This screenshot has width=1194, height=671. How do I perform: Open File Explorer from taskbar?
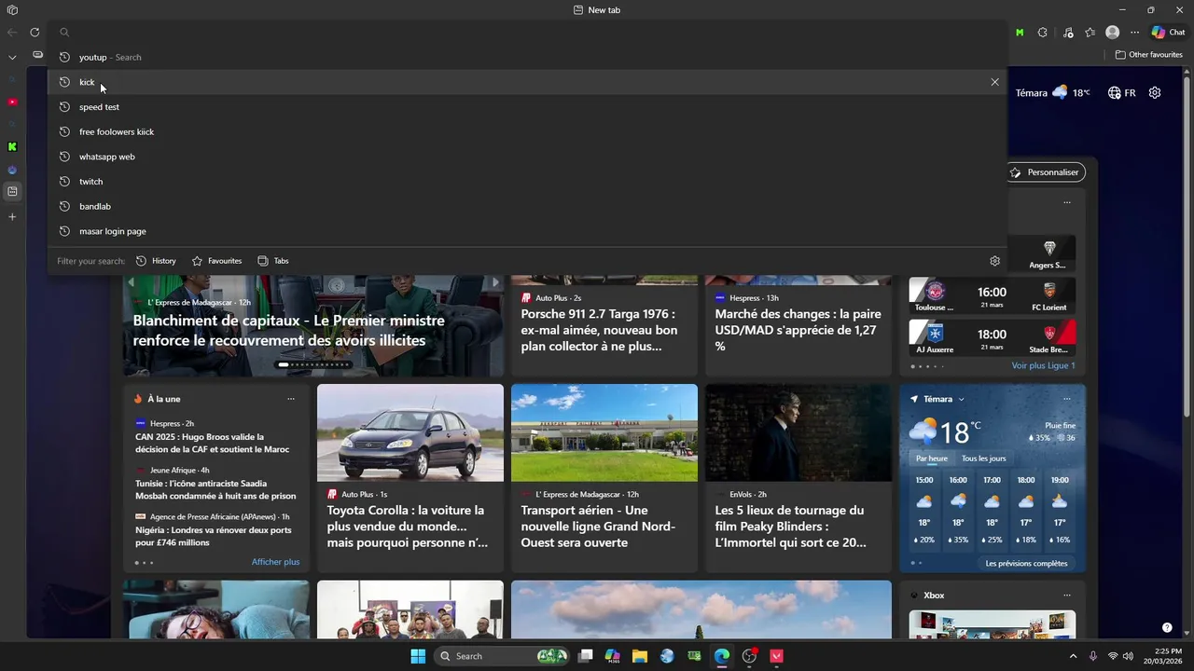pos(639,656)
